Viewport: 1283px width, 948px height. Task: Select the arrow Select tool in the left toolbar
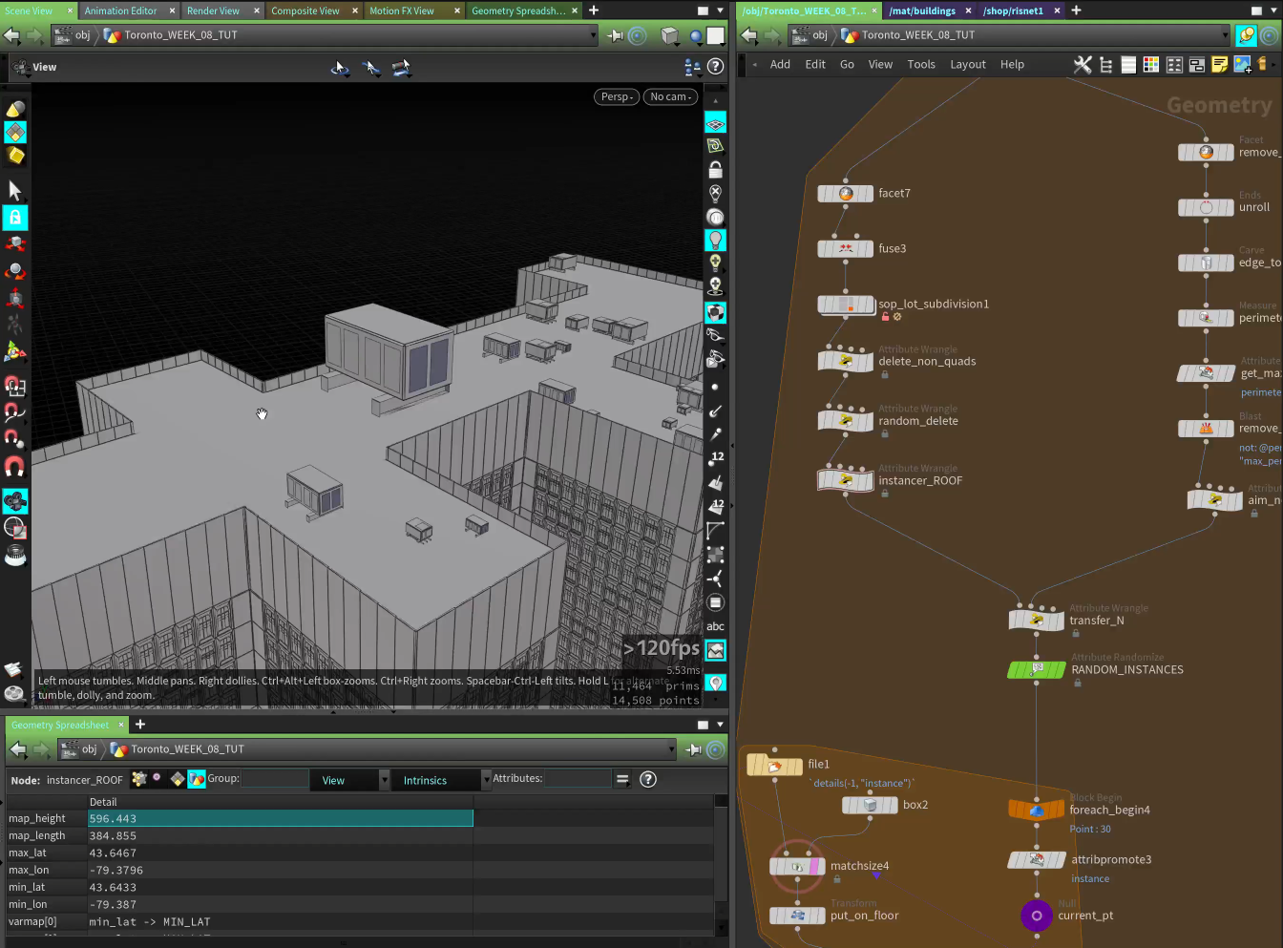coord(14,191)
